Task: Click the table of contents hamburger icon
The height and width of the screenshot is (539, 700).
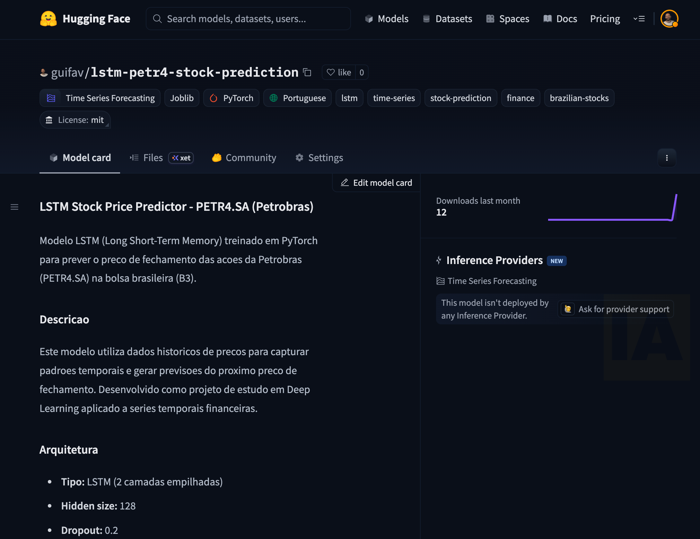Action: [14, 207]
